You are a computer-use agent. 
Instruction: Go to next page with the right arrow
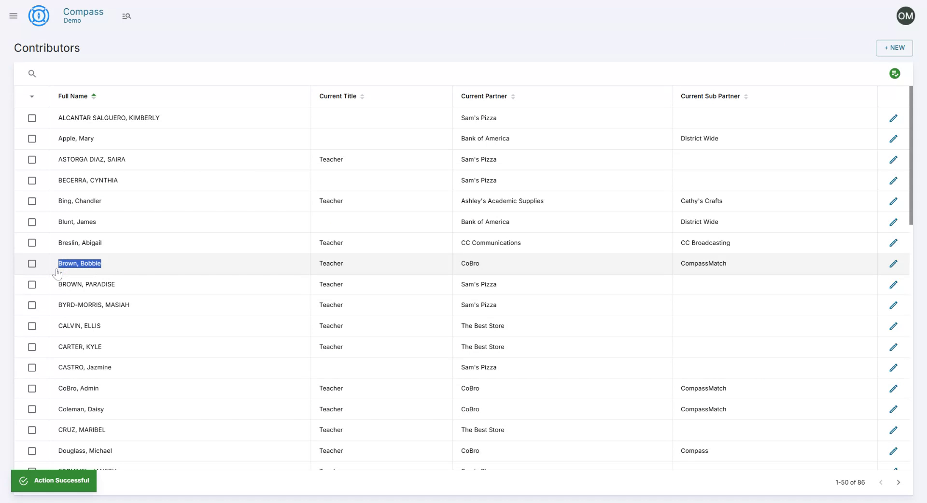[x=899, y=482]
